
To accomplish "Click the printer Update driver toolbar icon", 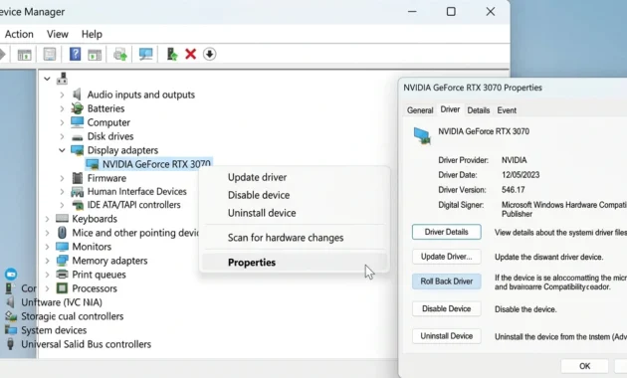I will [x=120, y=54].
